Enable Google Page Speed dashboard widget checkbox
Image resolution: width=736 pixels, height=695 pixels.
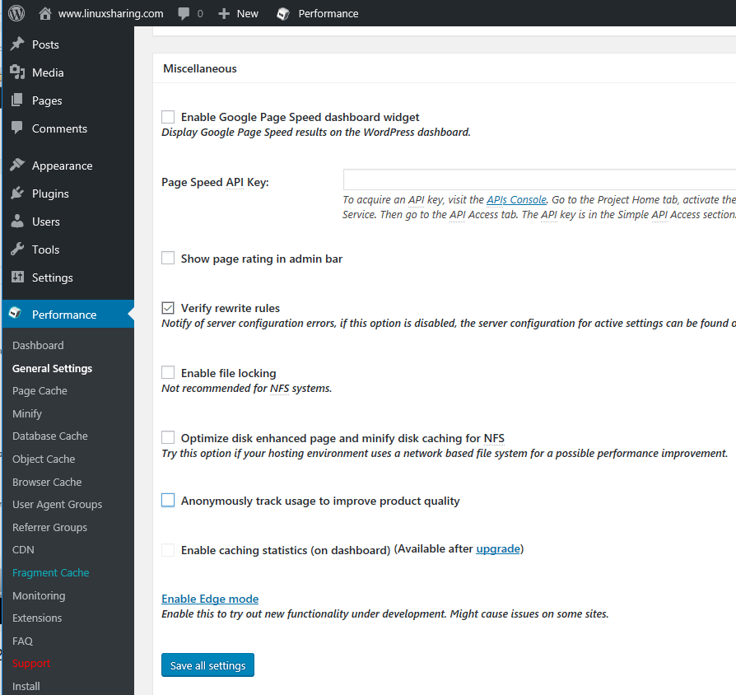168,117
